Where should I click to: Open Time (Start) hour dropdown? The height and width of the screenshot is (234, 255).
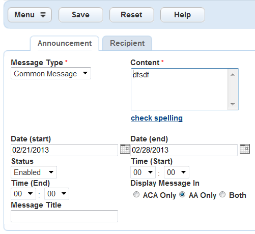coord(143,172)
